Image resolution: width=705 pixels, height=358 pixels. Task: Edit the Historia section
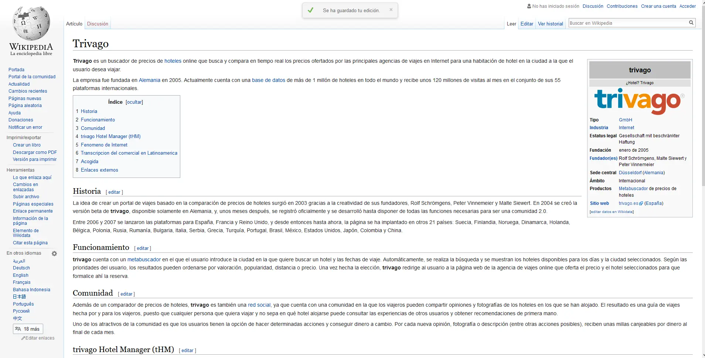pos(114,192)
